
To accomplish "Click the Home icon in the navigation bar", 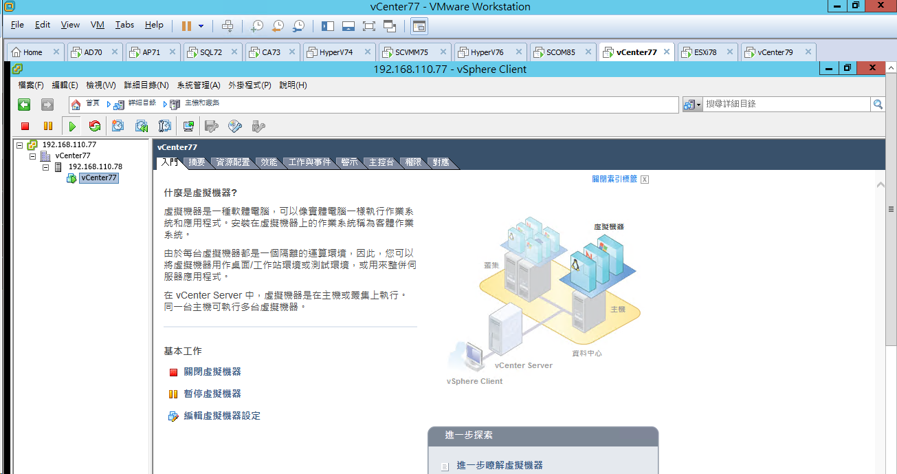I will click(x=76, y=104).
